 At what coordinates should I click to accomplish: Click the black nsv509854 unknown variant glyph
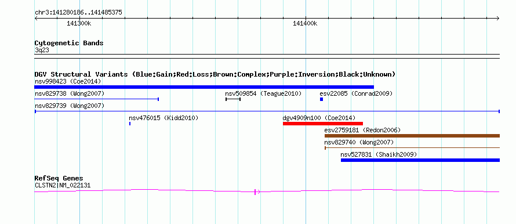(233, 99)
